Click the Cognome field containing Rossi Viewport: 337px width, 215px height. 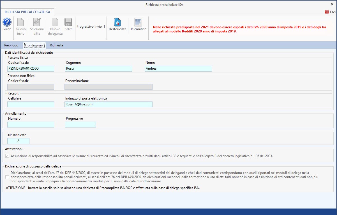pos(99,68)
